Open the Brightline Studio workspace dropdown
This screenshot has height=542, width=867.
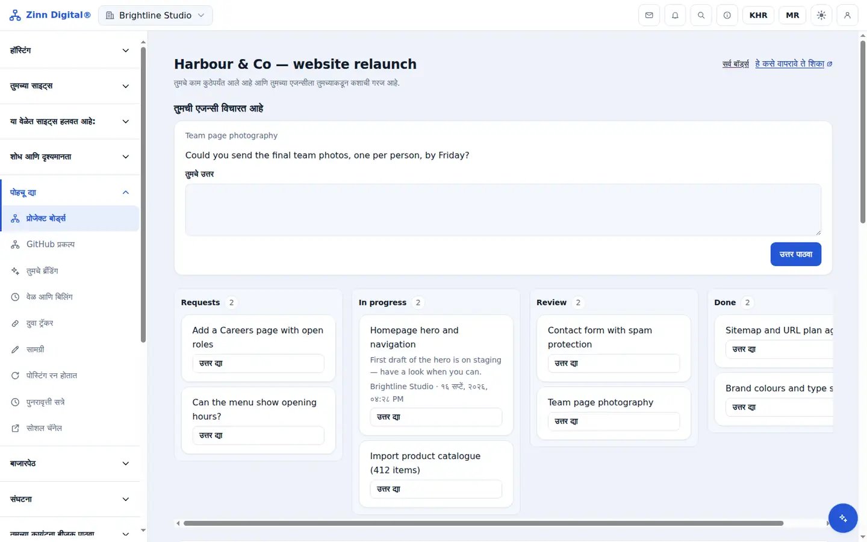(x=155, y=16)
